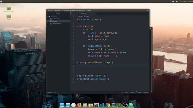Open the workspace switcher dock icon
193x108 pixels.
click(x=62, y=105)
